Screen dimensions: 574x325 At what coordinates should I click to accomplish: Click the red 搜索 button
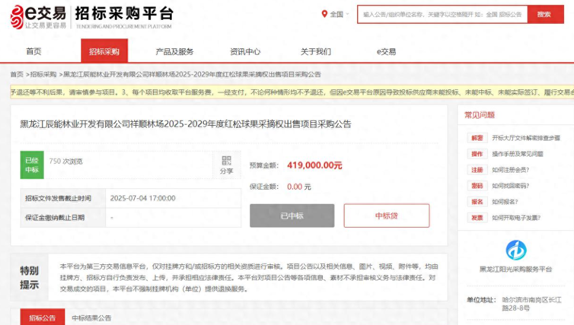(x=545, y=14)
